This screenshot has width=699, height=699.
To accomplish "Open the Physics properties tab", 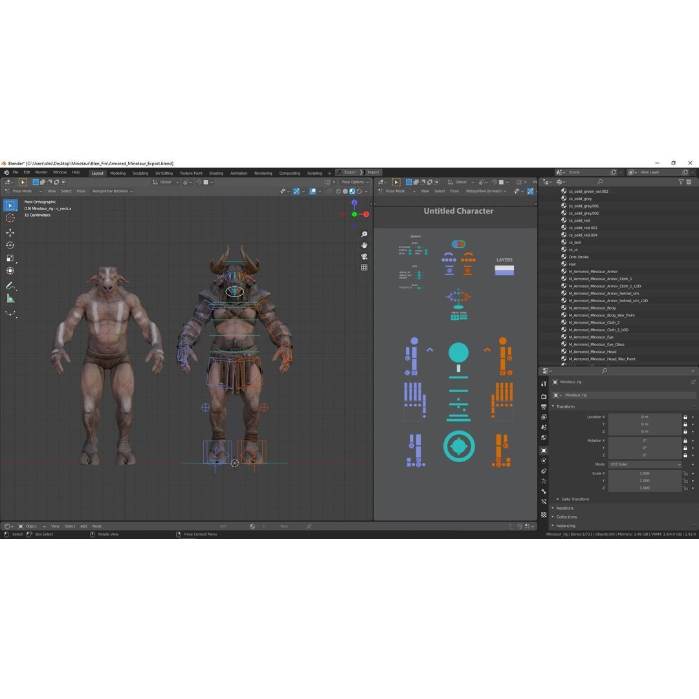I will pos(544,461).
